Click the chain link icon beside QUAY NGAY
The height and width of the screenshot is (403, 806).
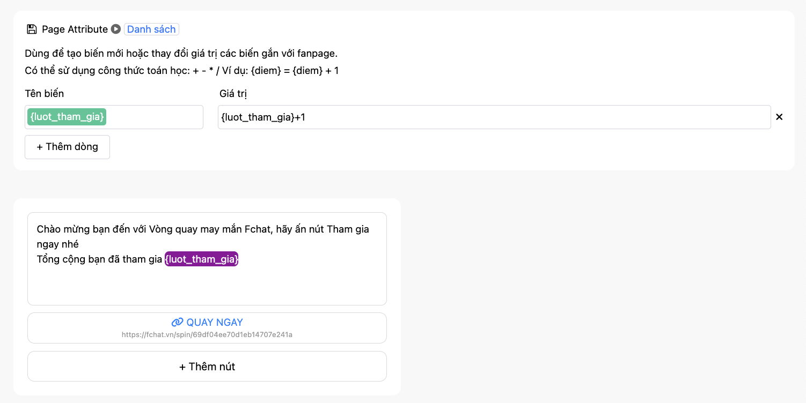[177, 322]
